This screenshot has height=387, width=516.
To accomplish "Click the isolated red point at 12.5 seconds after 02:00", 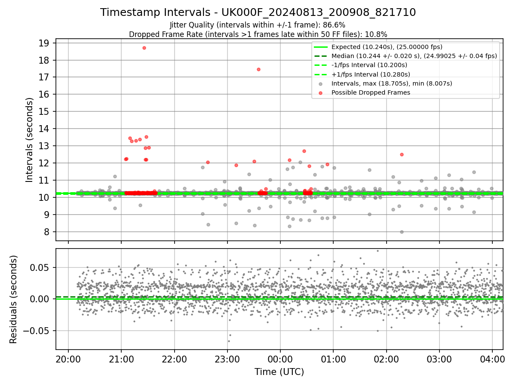I will (402, 154).
